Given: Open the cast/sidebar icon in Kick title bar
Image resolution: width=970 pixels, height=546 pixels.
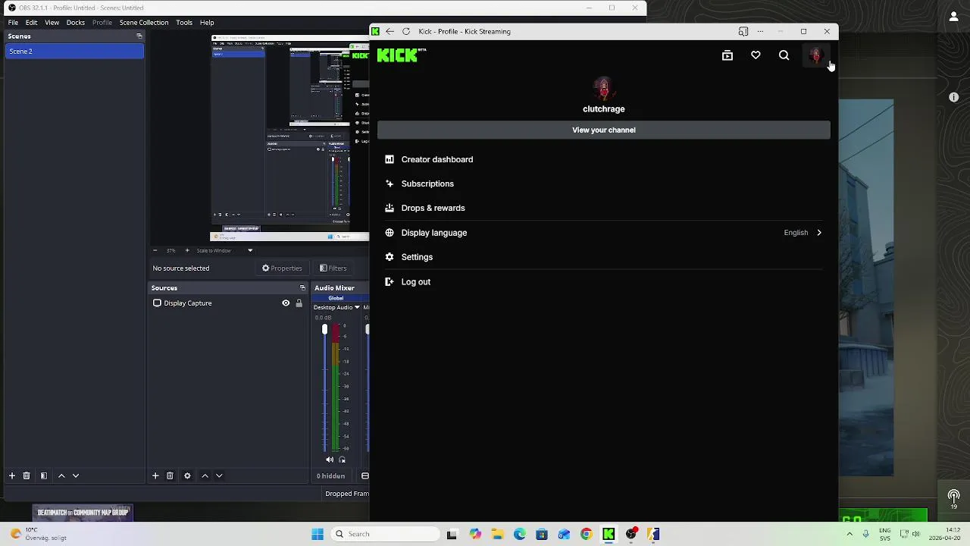Looking at the screenshot, I should [743, 31].
